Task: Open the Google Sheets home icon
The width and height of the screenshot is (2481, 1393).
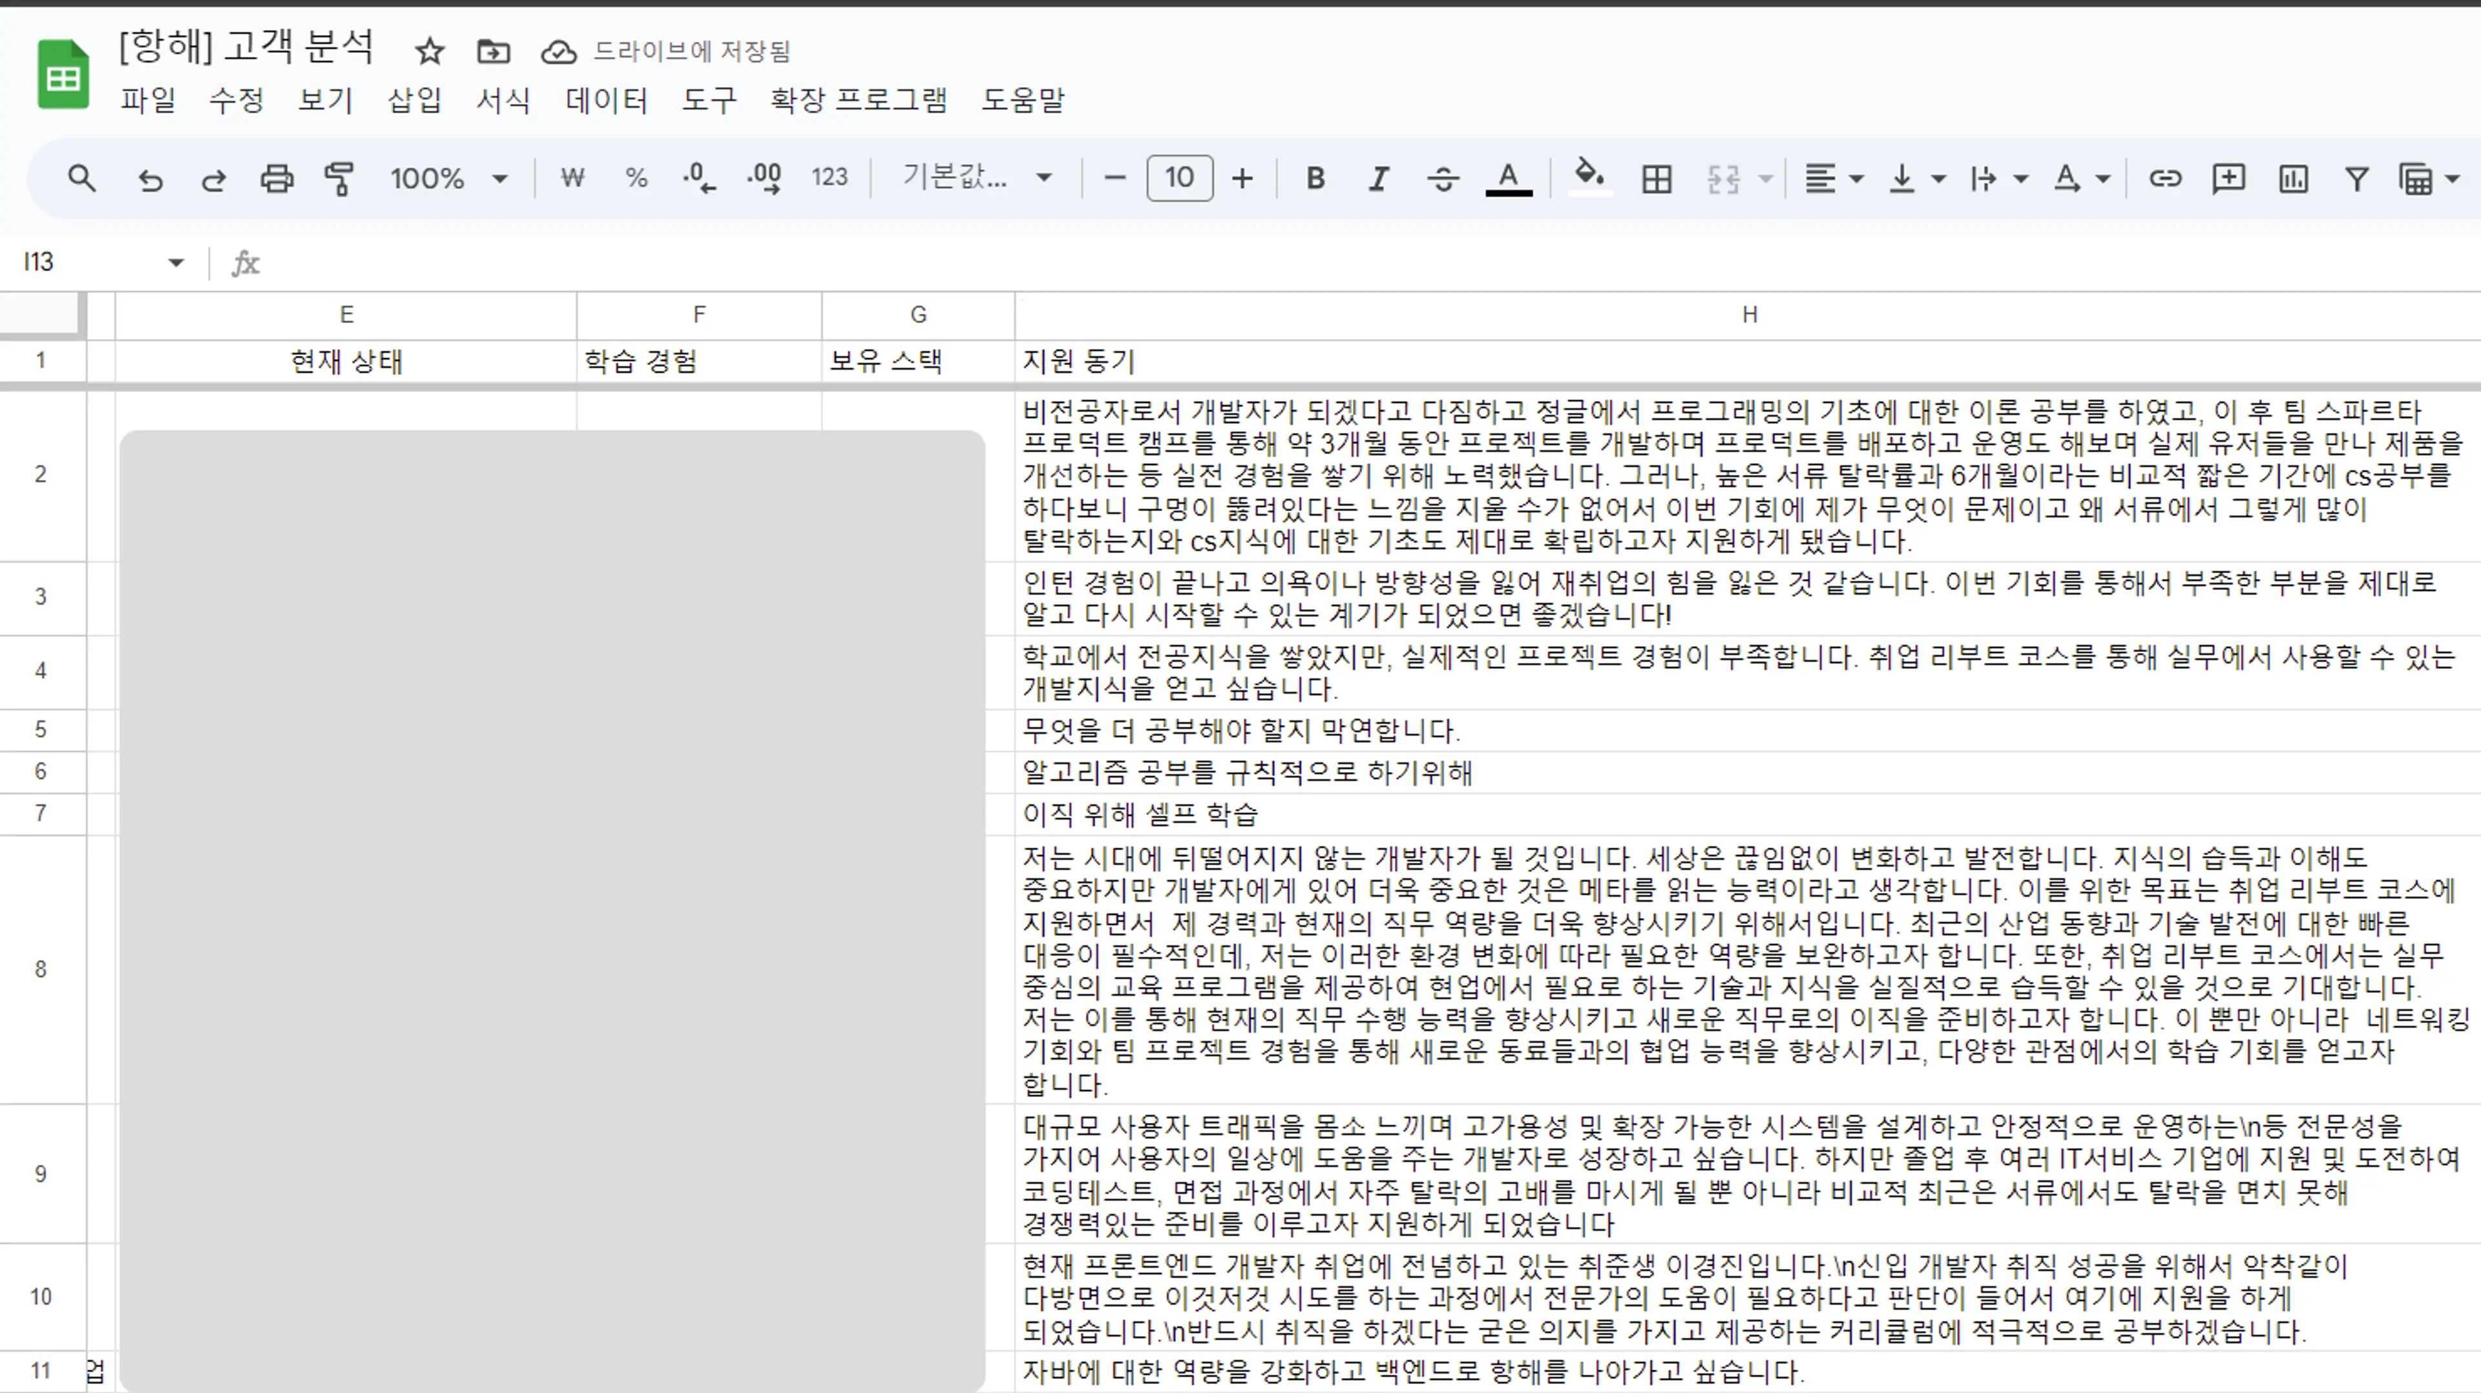Action: tap(63, 75)
